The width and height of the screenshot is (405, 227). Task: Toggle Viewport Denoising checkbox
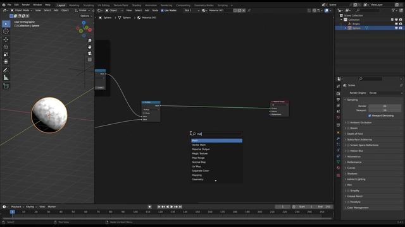370,116
